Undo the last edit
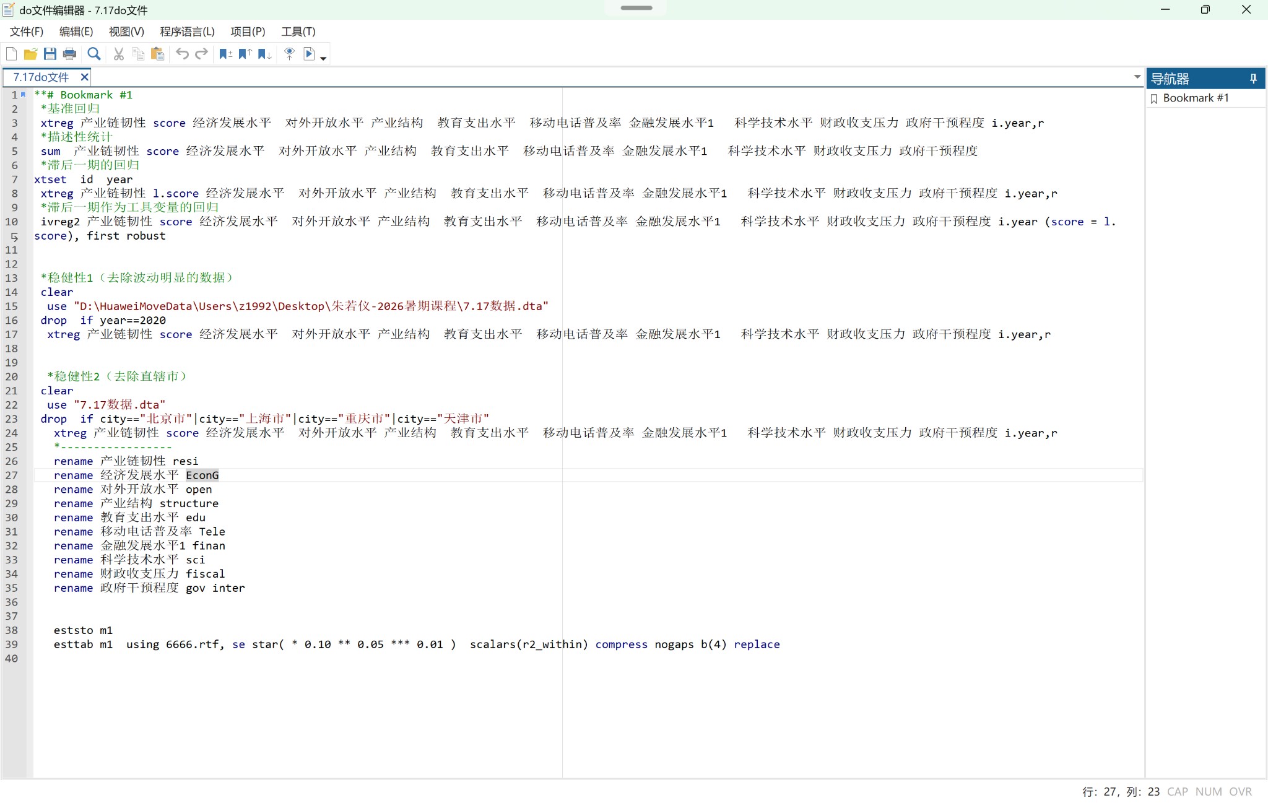The image size is (1268, 803). (182, 54)
